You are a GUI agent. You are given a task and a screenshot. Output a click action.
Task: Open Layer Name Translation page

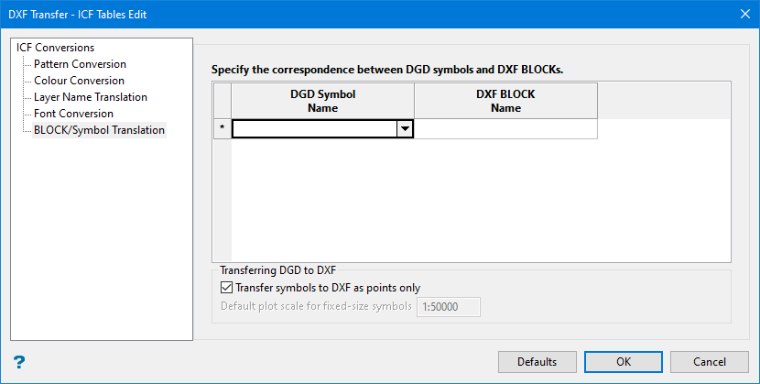tap(90, 97)
